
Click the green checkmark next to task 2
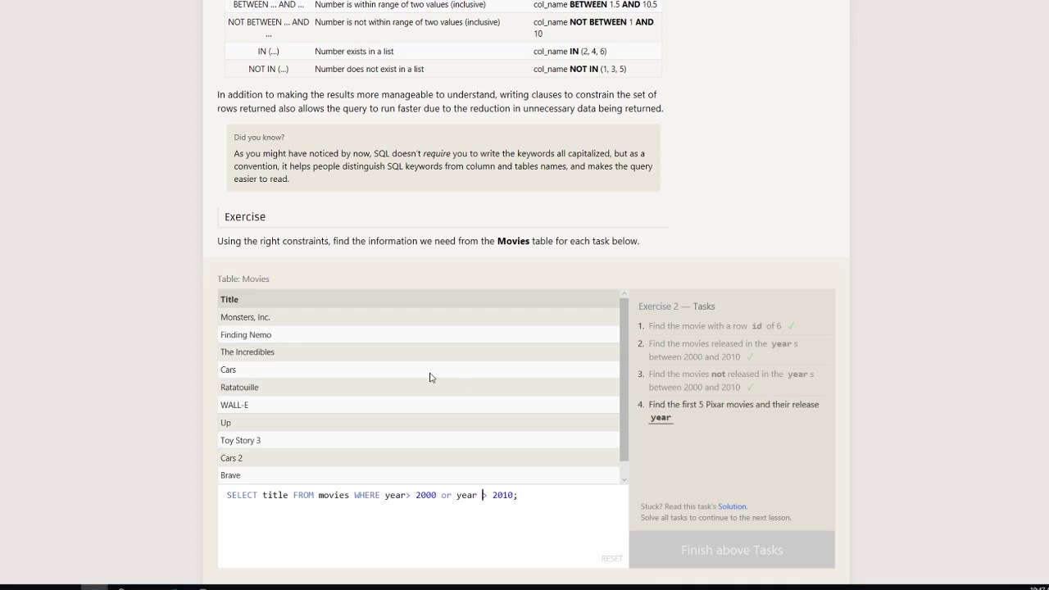(750, 356)
